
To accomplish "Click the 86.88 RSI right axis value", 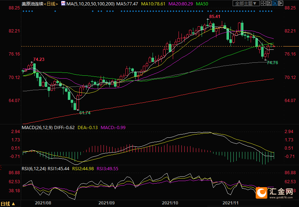I will pyautogui.click(x=290, y=173).
